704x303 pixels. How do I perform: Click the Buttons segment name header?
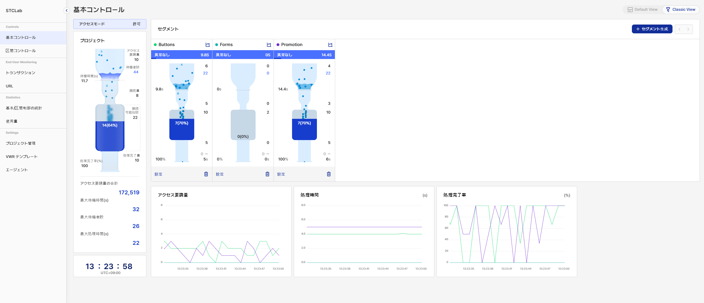pos(167,45)
